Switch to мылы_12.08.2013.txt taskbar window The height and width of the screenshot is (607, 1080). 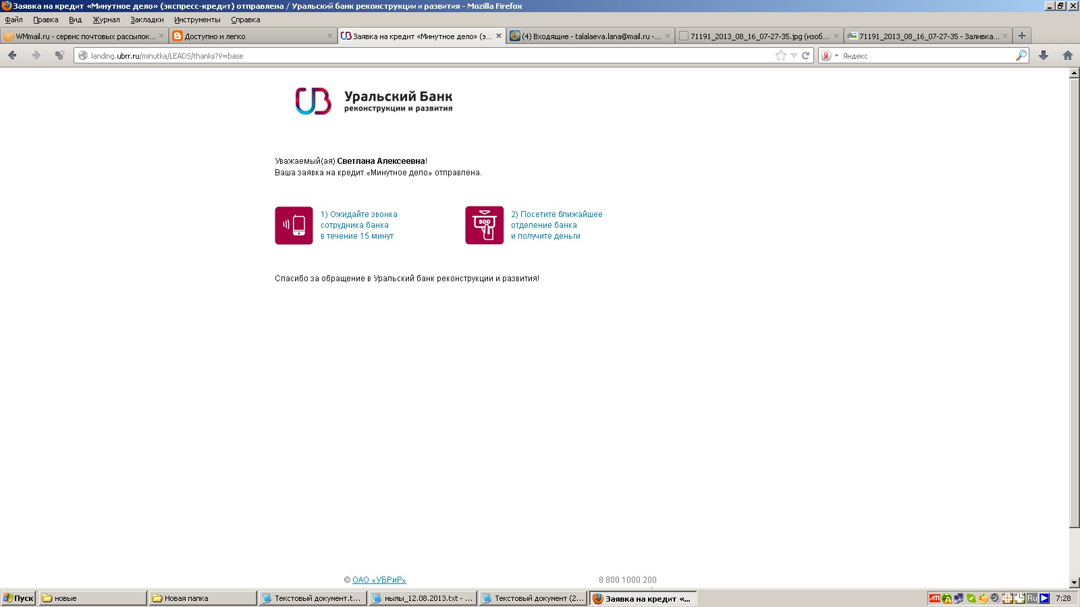(x=423, y=598)
